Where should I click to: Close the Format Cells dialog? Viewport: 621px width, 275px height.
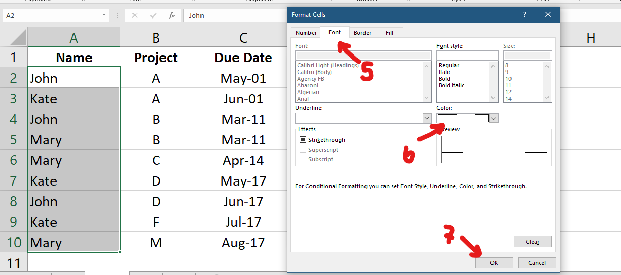point(548,15)
